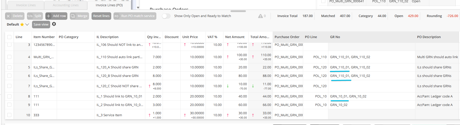Viewport: 460px width, 125px height.
Task: Run PO match service
Action: 135,16
